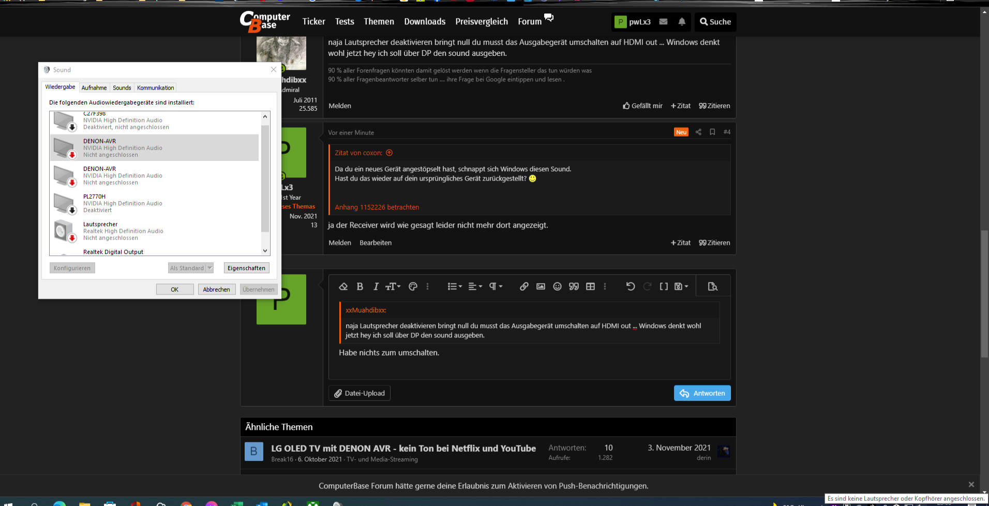This screenshot has height=506, width=989.
Task: Click the insert quote icon in toolbar
Action: point(574,287)
